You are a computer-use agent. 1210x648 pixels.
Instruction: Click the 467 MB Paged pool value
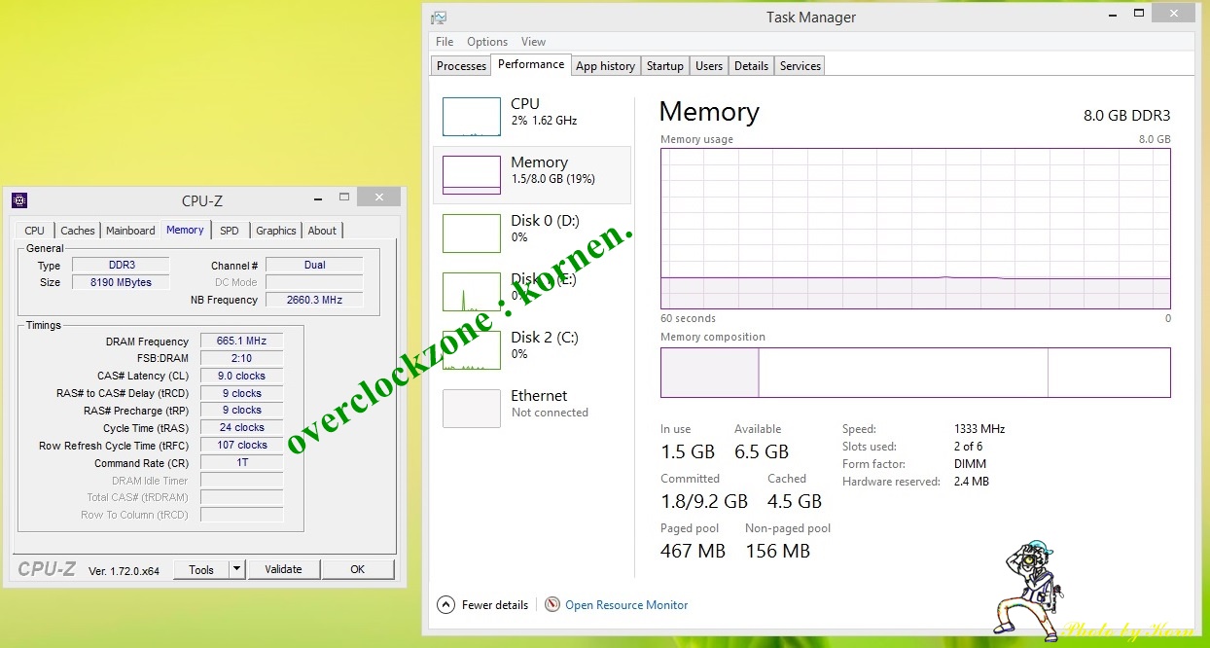693,551
